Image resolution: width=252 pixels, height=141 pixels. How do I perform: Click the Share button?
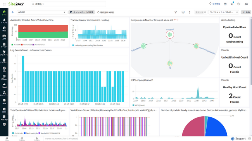click(x=246, y=12)
